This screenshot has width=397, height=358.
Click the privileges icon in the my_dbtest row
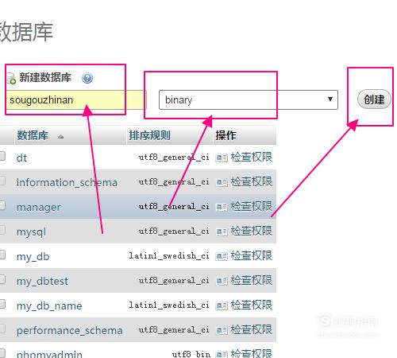pos(222,281)
